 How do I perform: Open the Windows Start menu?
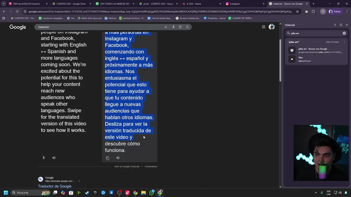point(6,193)
